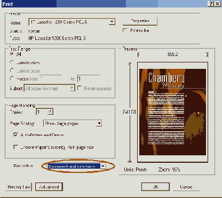
Task: Click the Chambery page preview thumbnail
Action: pyautogui.click(x=172, y=112)
